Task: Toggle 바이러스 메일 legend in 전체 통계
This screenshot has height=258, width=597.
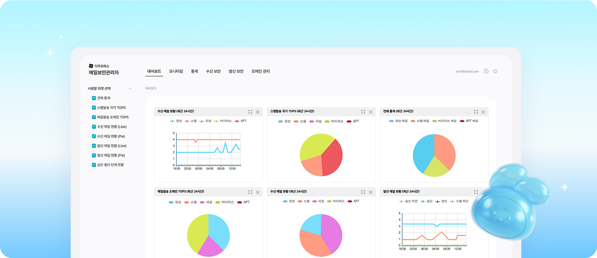Action: 444,121
